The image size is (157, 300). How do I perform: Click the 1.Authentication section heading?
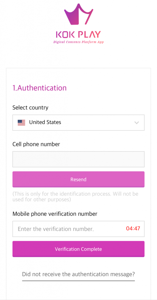pyautogui.click(x=40, y=88)
